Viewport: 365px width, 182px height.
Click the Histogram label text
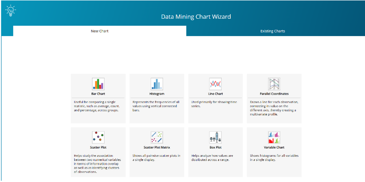(157, 94)
